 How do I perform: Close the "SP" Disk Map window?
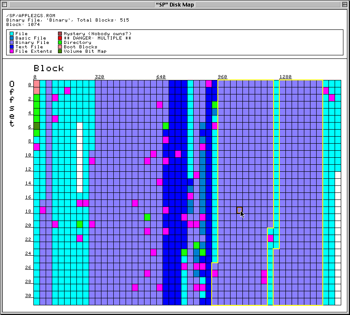[x=6, y=5]
